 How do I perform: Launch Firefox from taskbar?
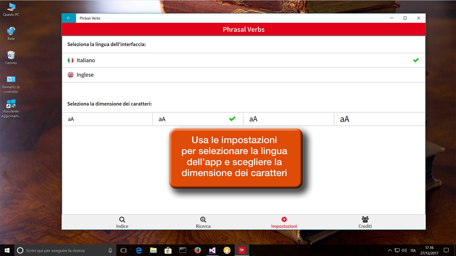click(198, 250)
